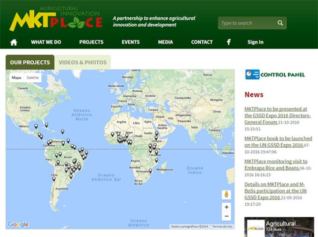Click the marker in southern Mexico
This screenshot has height=237, width=318.
tap(36, 126)
